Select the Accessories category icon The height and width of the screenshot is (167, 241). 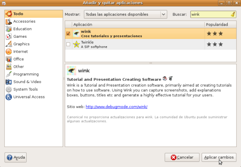pos(8,21)
